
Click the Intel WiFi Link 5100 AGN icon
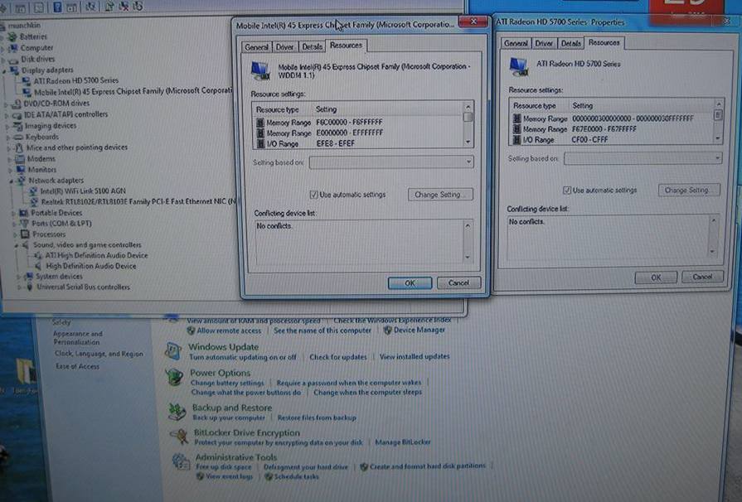pyautogui.click(x=33, y=191)
